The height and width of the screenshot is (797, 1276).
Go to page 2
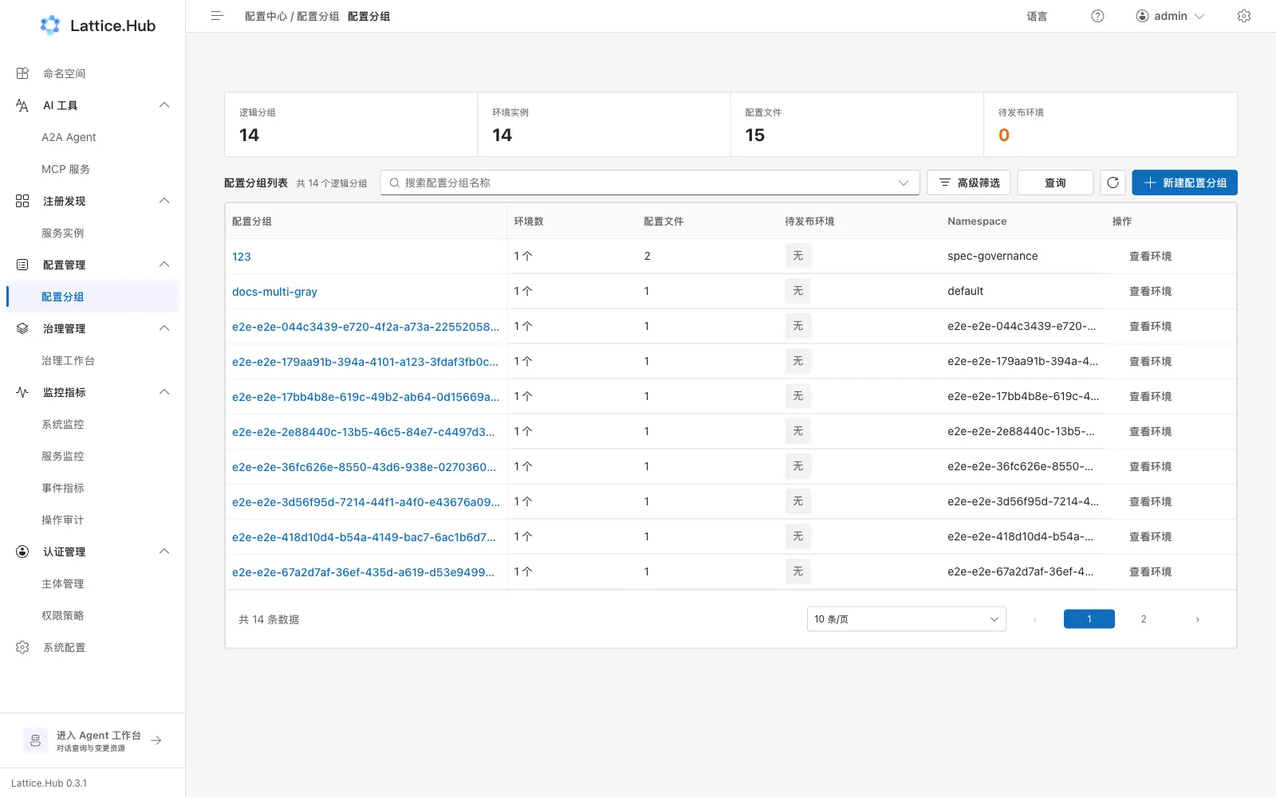tap(1144, 619)
